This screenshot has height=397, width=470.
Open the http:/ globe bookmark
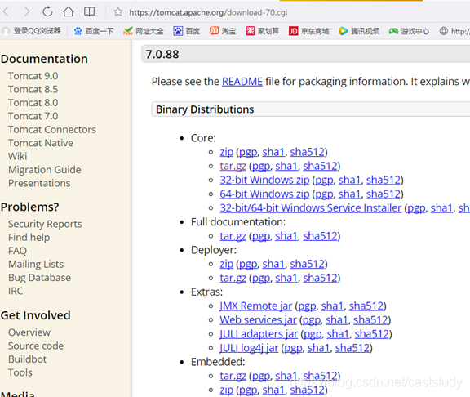[x=454, y=31]
